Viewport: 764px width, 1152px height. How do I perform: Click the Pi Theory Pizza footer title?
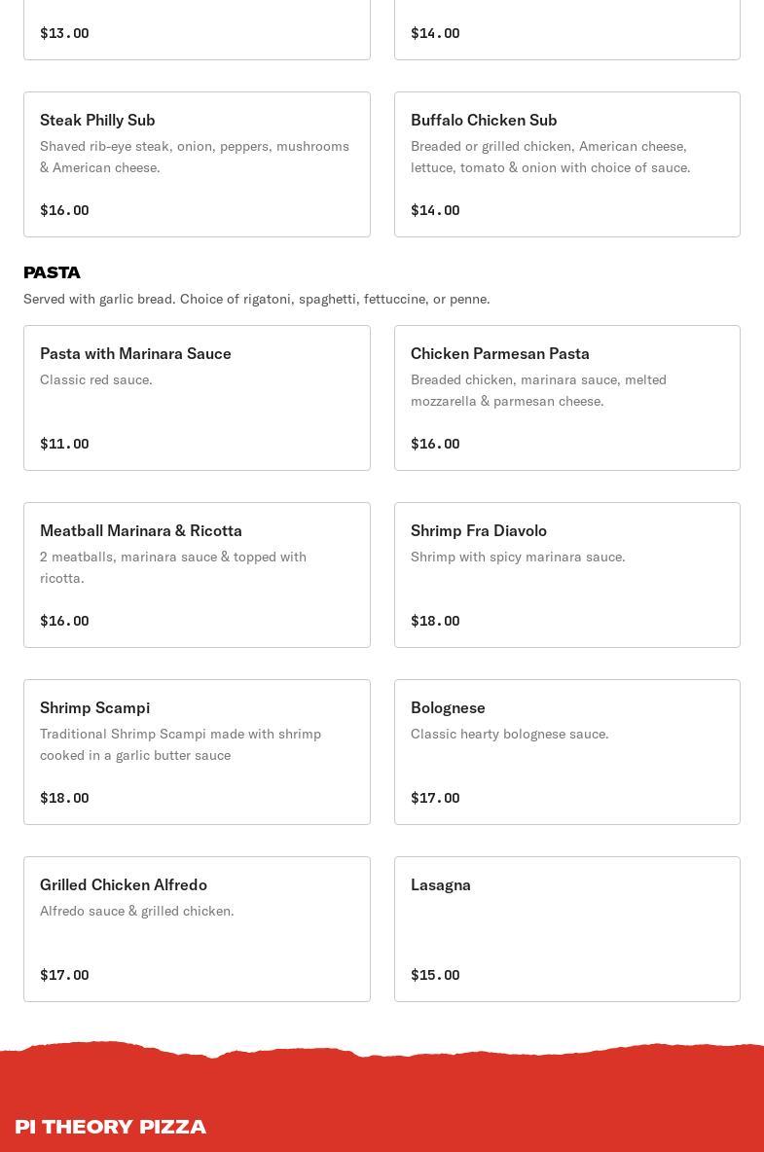click(x=110, y=1127)
